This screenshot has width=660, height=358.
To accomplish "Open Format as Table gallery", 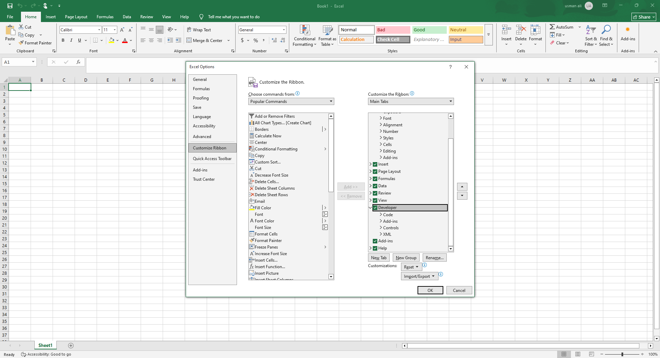I will tap(327, 35).
